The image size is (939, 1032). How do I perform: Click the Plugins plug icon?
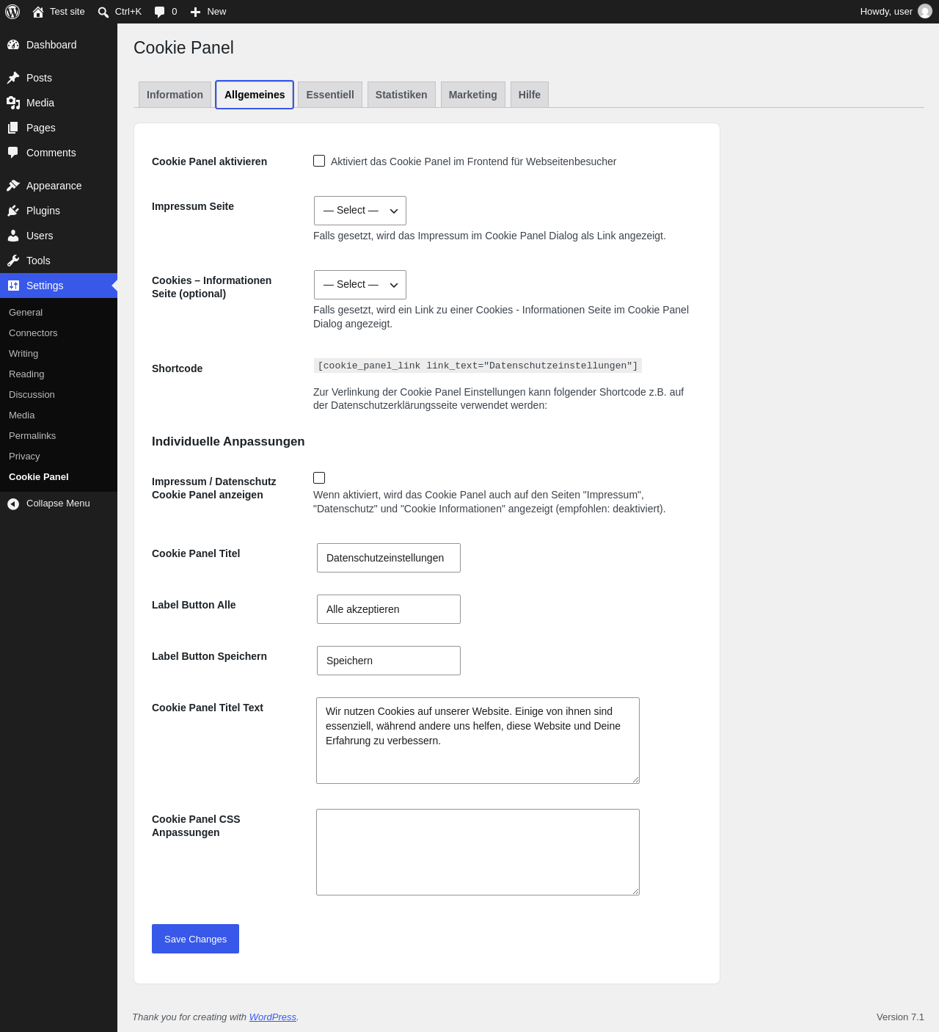tap(13, 211)
